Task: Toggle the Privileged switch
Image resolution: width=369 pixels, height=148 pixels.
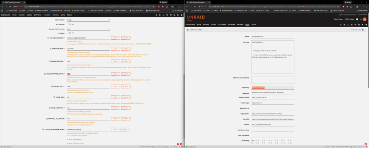Action: click(x=69, y=33)
